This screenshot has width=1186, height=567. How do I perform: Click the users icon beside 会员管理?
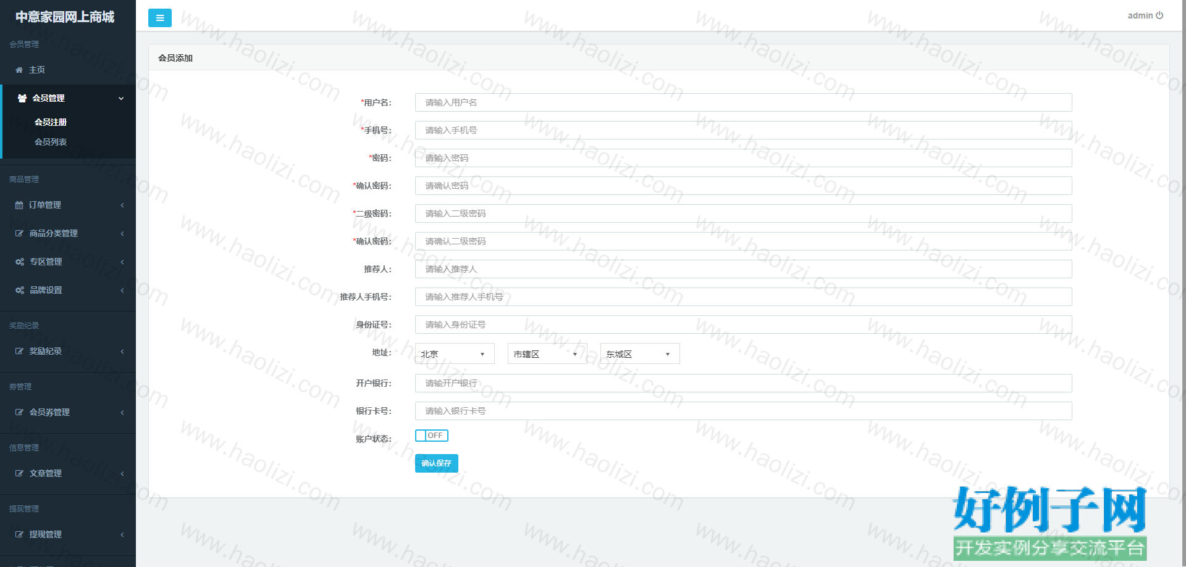coord(22,98)
